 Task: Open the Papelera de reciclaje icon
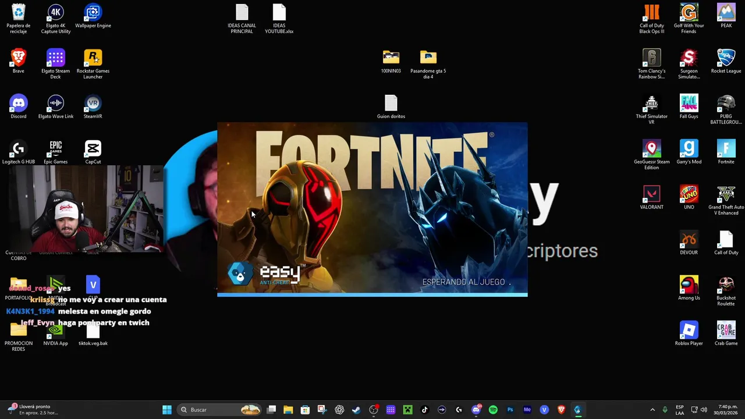[x=19, y=18]
